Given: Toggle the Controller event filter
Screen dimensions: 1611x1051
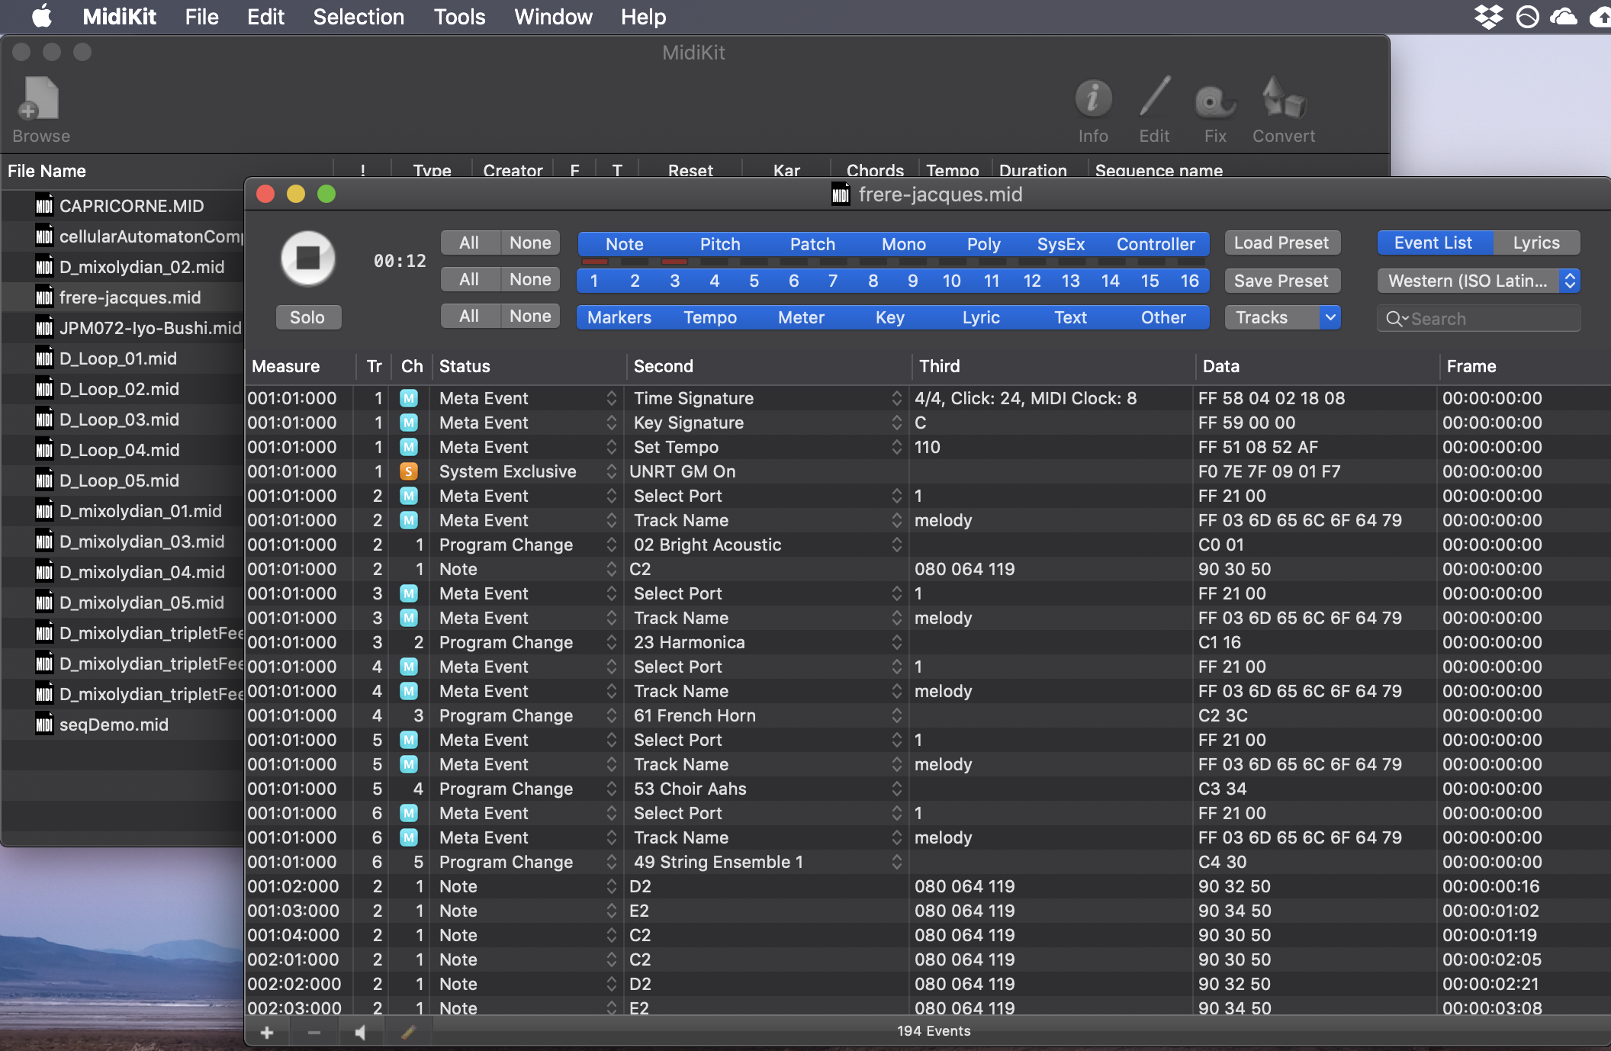Looking at the screenshot, I should coord(1156,244).
